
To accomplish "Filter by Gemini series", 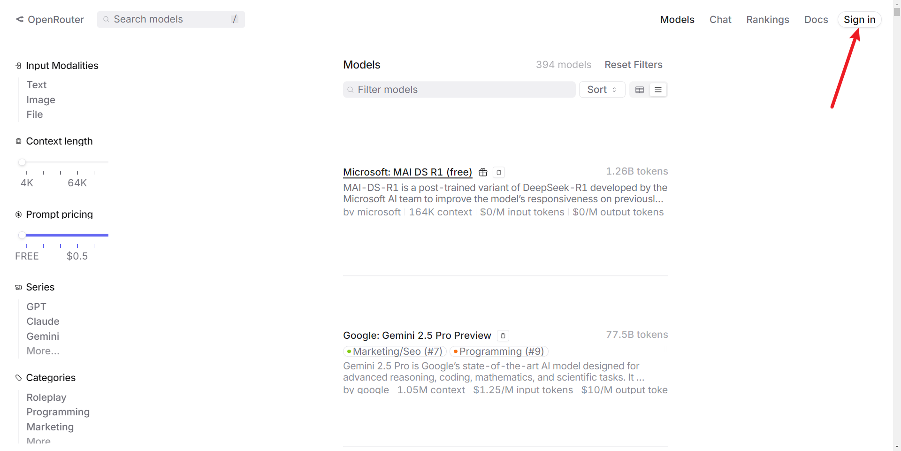I will click(43, 336).
